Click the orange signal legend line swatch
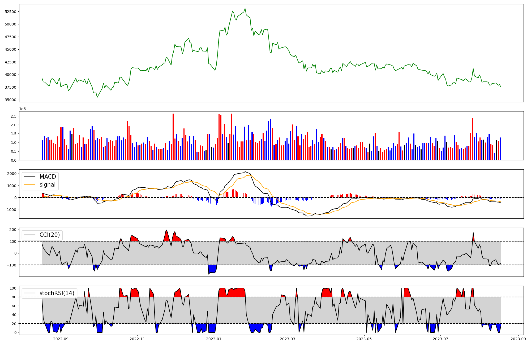Image resolution: width=531 pixels, height=345 pixels. [30, 185]
